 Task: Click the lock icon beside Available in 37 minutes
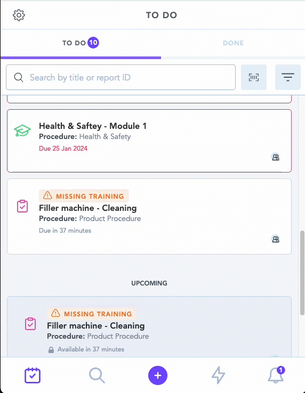[51, 350]
